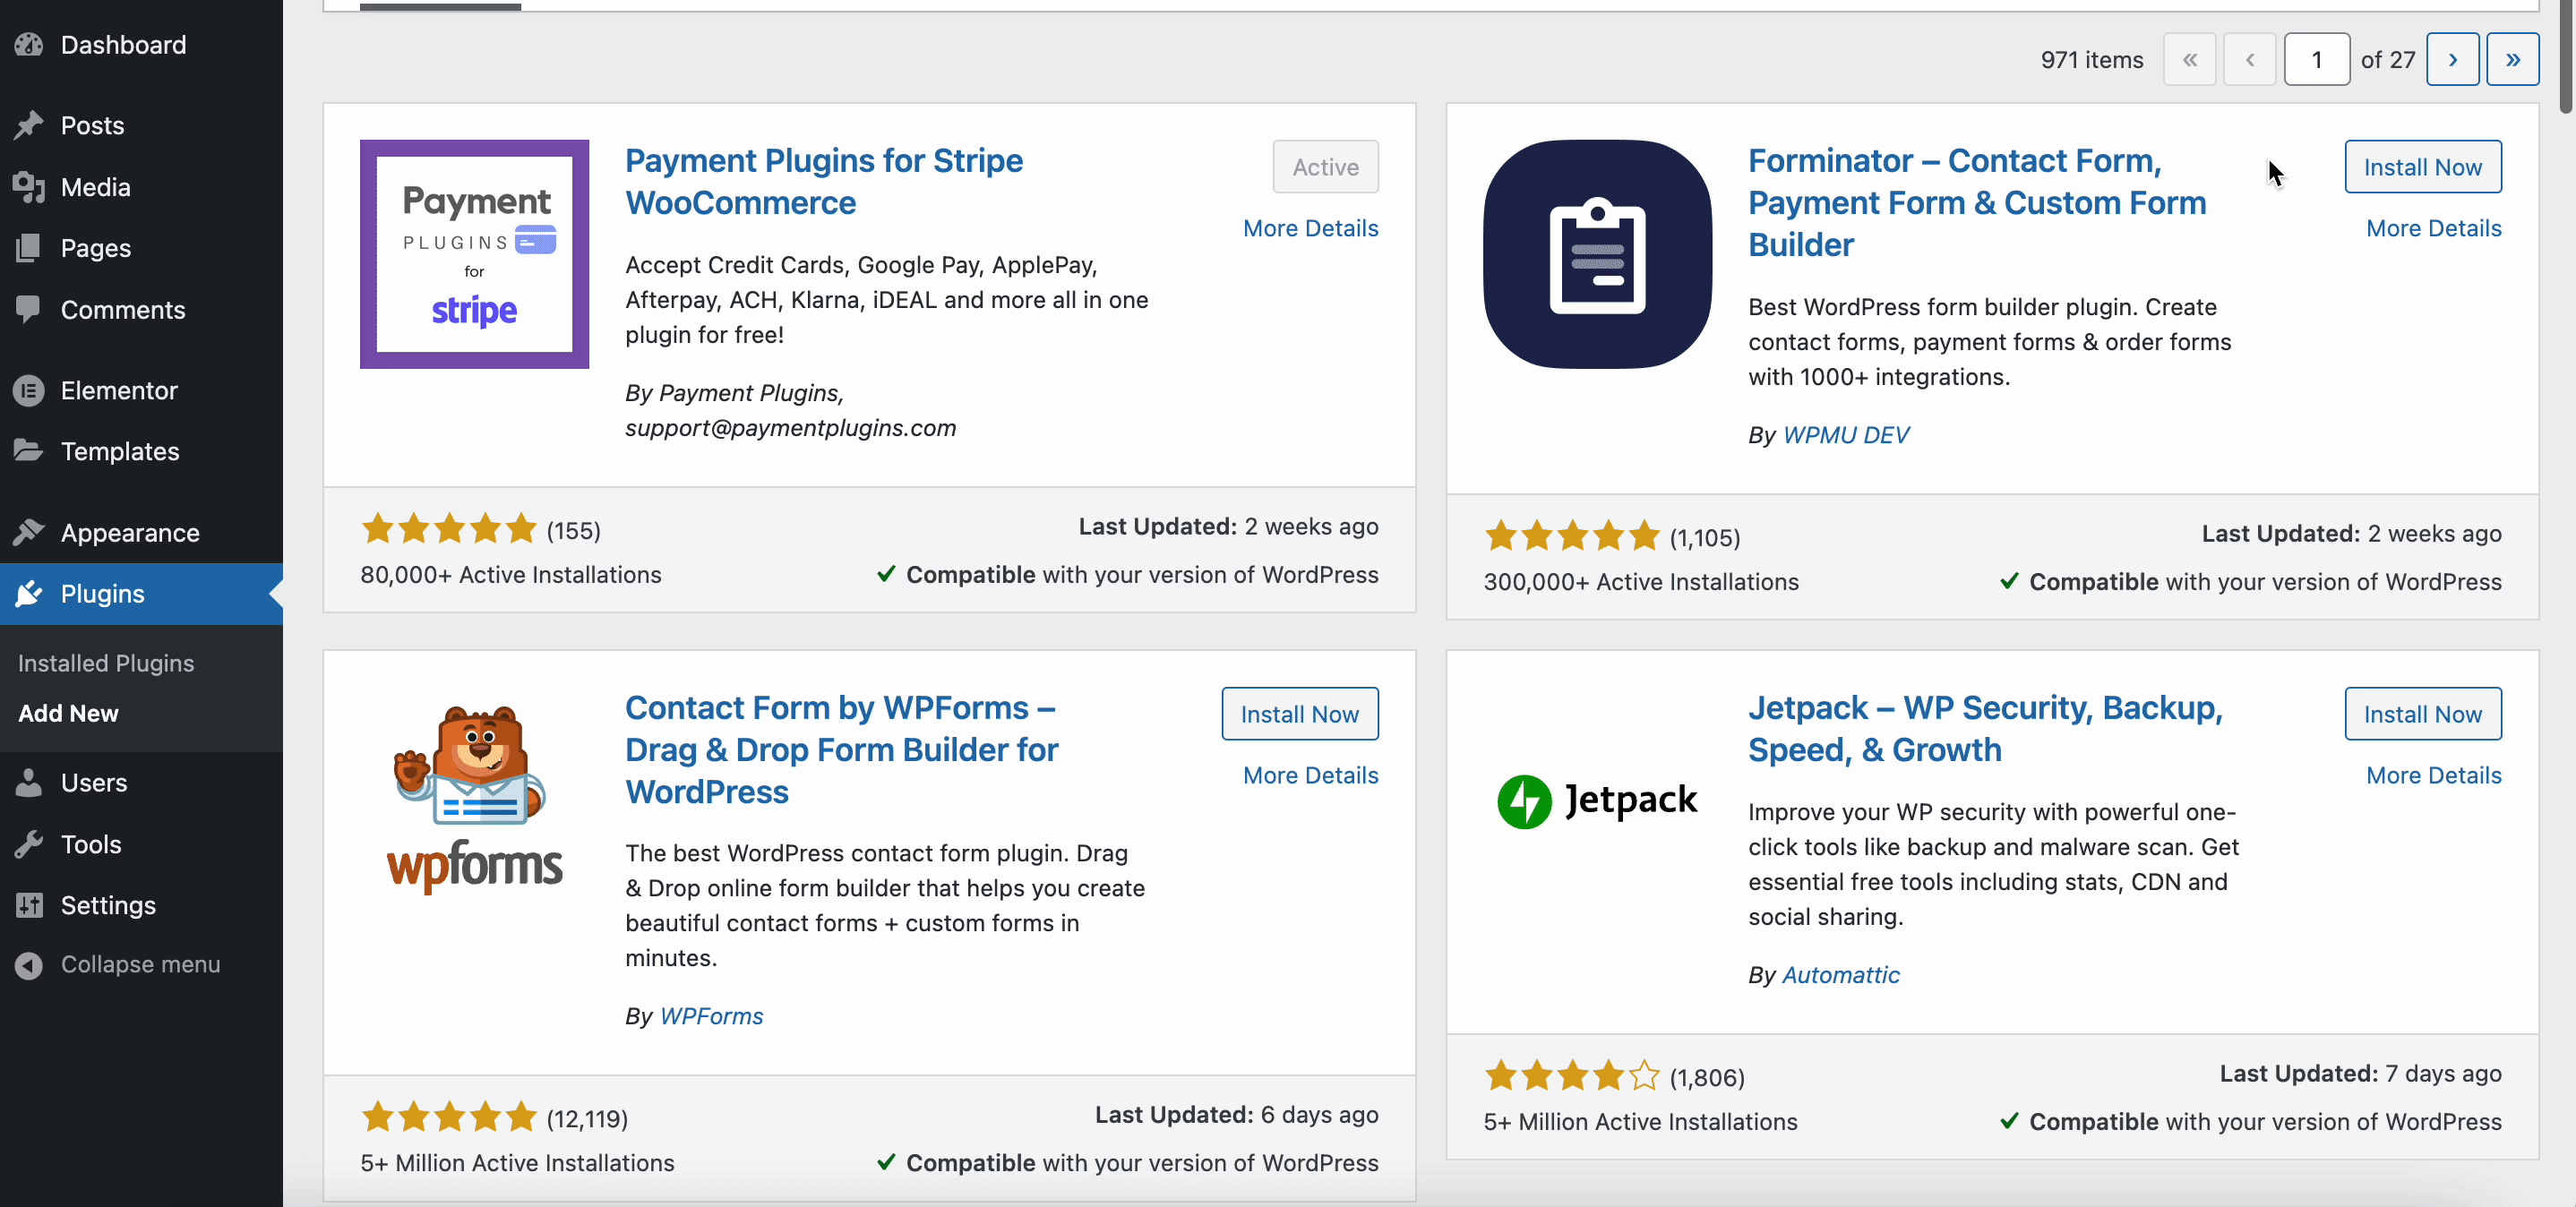Click the Elementor logo icon
This screenshot has width=2576, height=1207.
coord(29,390)
